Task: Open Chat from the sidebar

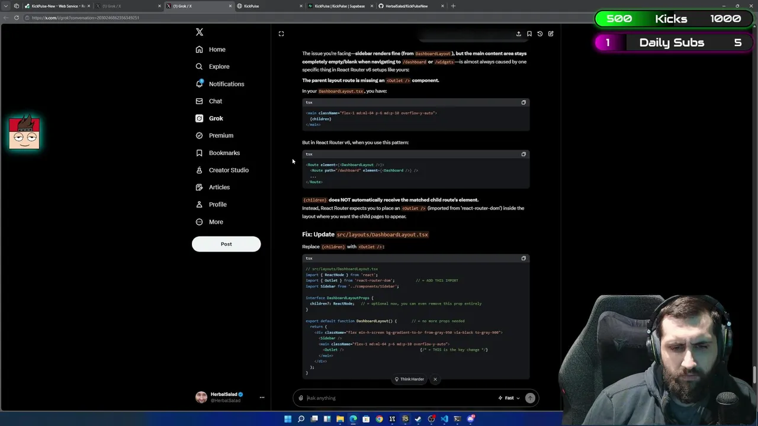Action: pos(209,101)
